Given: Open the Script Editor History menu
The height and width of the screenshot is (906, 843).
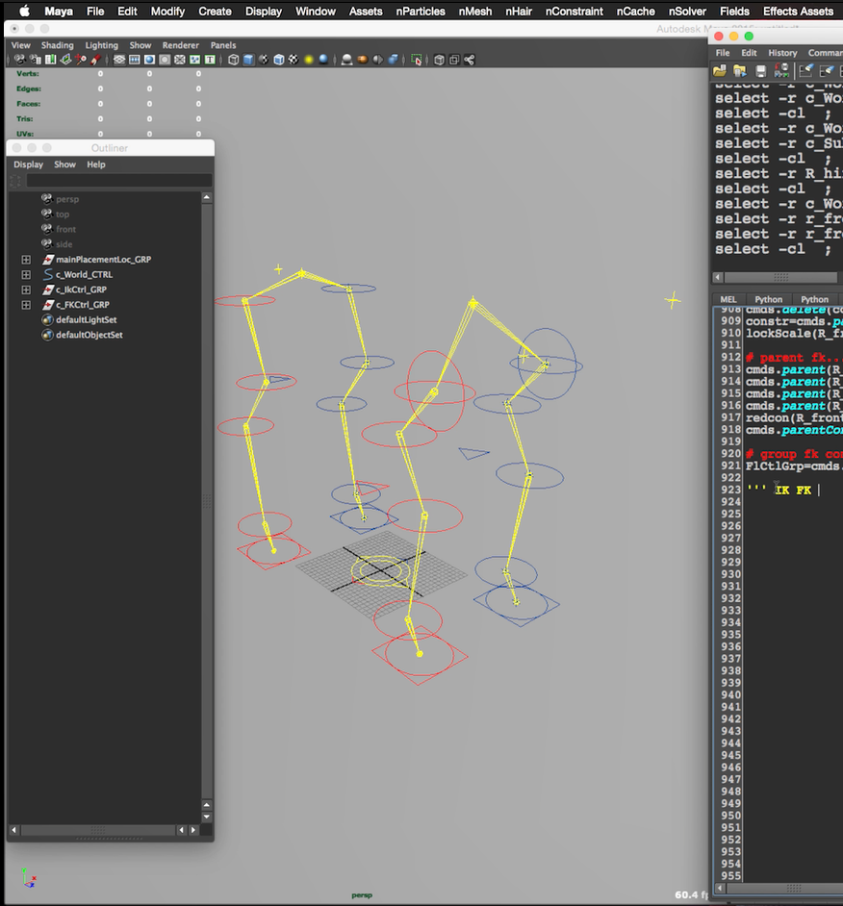Looking at the screenshot, I should tap(782, 53).
